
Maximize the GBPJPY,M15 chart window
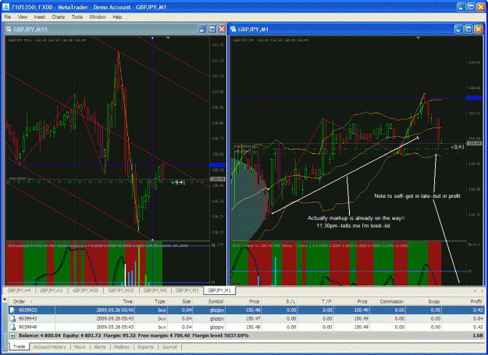(212, 29)
